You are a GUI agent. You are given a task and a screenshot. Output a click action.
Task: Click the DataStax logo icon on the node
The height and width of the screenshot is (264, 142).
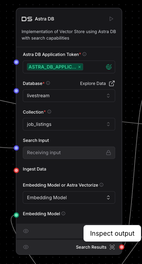pyautogui.click(x=27, y=19)
